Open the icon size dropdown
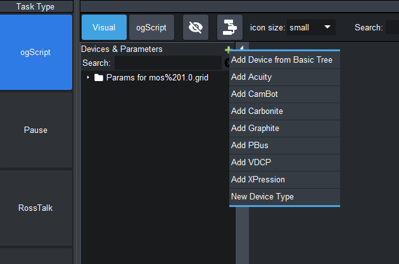Screen dimensions: 399x264 point(311,27)
